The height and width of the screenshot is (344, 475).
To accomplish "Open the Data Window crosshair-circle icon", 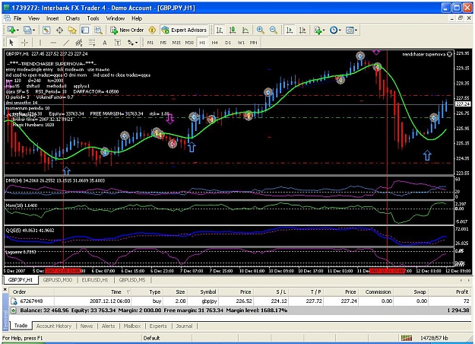I will [x=59, y=30].
